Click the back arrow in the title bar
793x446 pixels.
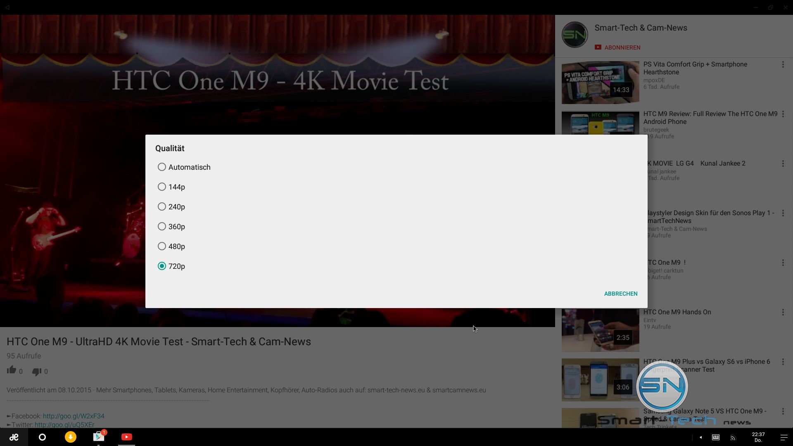point(7,7)
